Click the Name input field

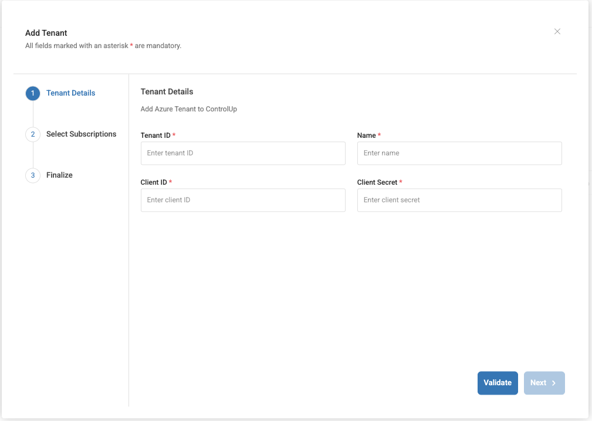click(459, 153)
